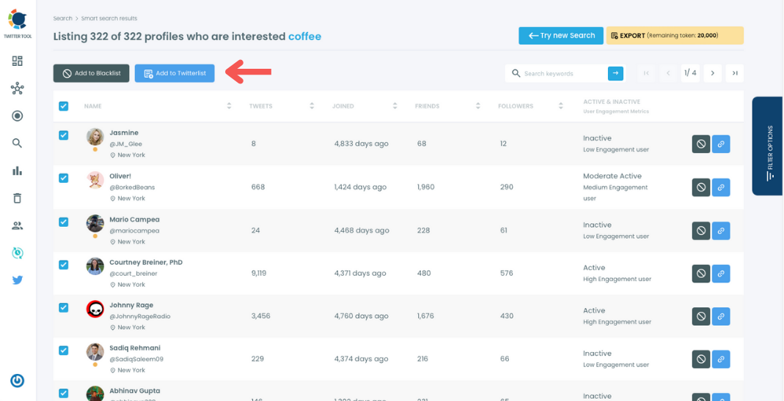Sort the table by the Followers column
The image size is (784, 401).
pos(561,106)
